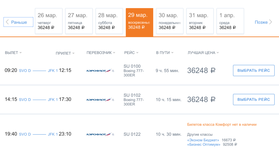Viewport: 279px width, 151px height.
Task: Click SVO D airport link for 19:40 flight
Action: pos(25,134)
